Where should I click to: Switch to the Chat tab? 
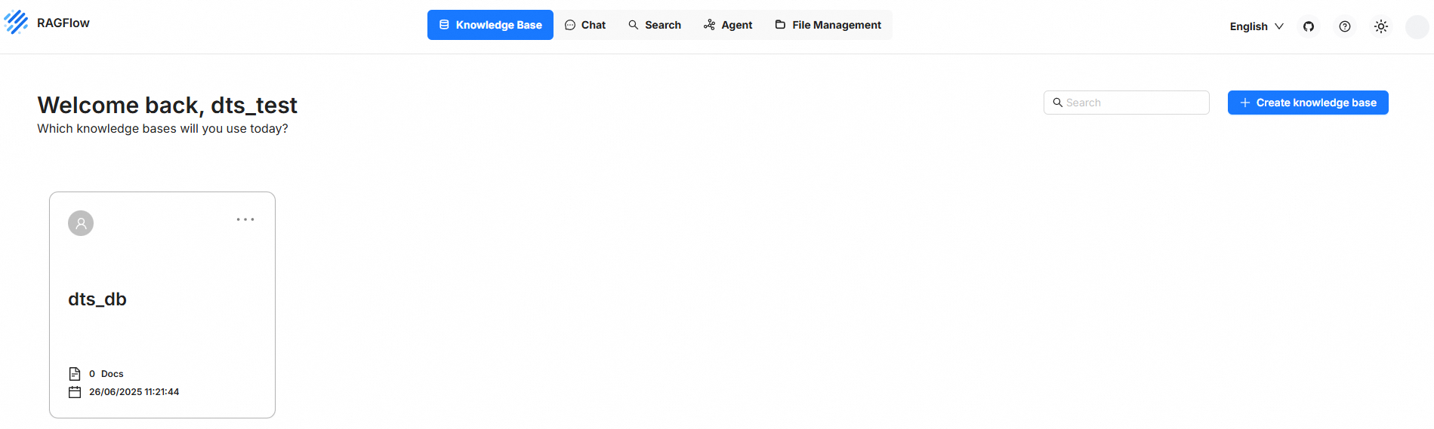point(585,25)
